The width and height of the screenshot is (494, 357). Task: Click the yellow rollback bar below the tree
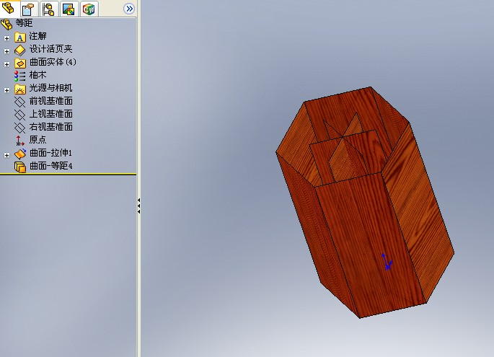pos(68,174)
